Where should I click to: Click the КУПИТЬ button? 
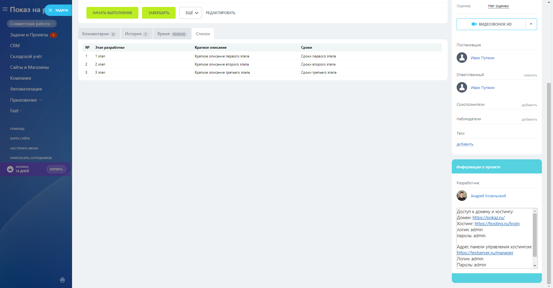[x=56, y=169]
